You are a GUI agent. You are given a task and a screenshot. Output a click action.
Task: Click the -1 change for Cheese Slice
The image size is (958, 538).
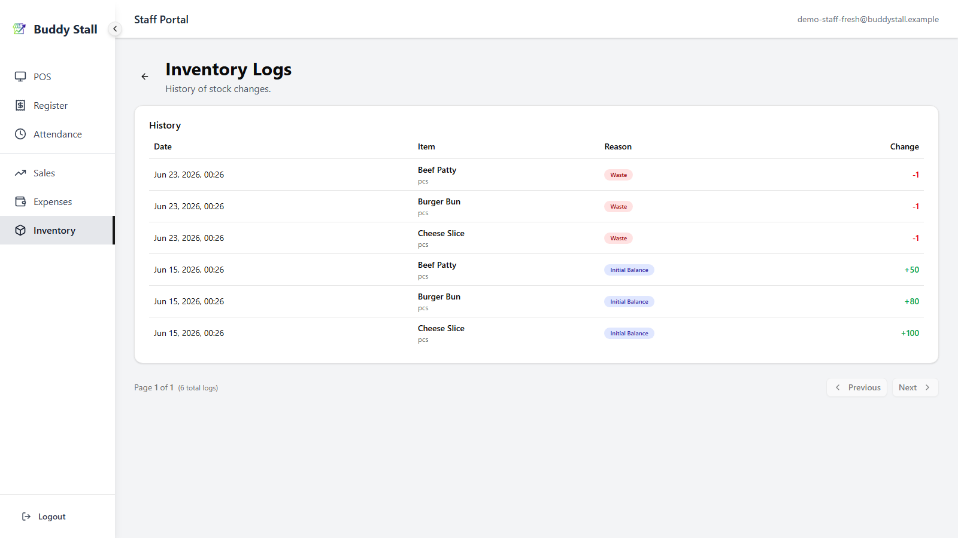point(915,238)
